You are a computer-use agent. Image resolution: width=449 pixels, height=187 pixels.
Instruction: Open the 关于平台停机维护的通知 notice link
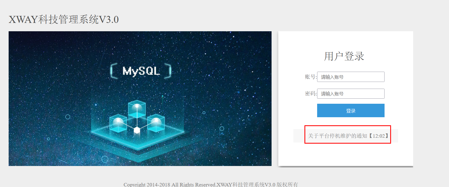click(x=338, y=136)
